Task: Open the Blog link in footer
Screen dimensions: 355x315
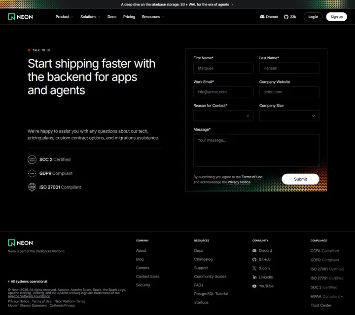Action: coord(140,259)
